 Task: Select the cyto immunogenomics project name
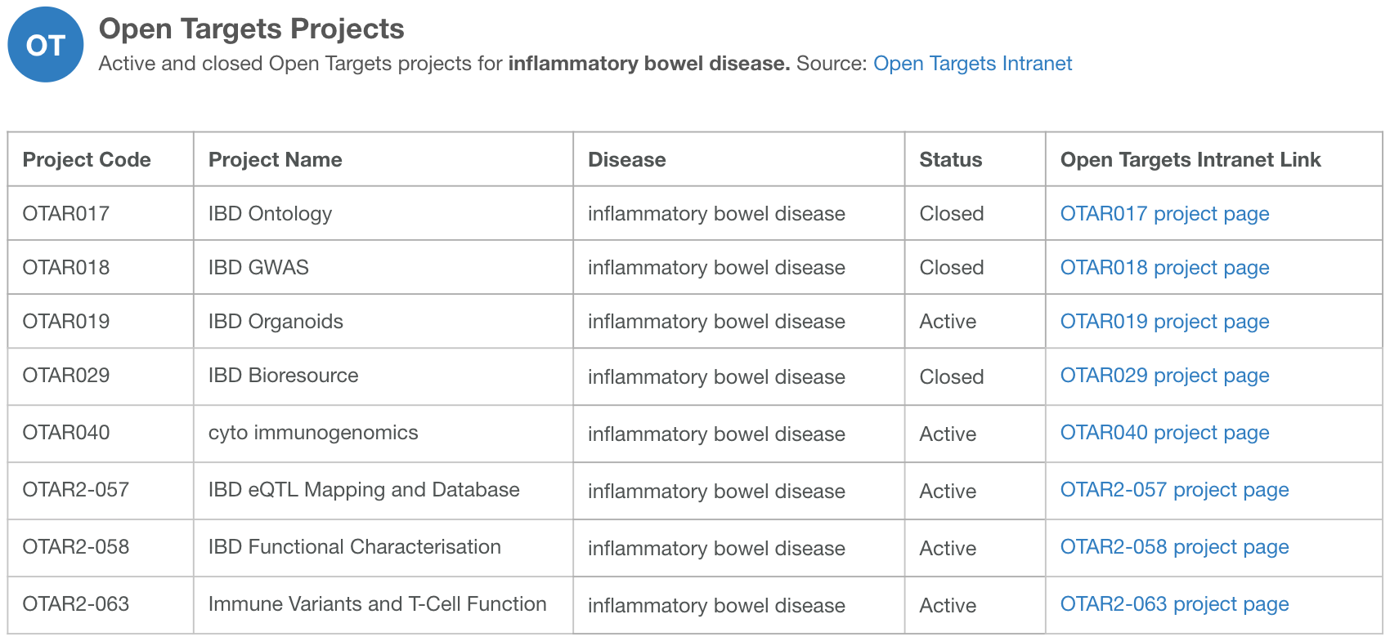tap(313, 434)
